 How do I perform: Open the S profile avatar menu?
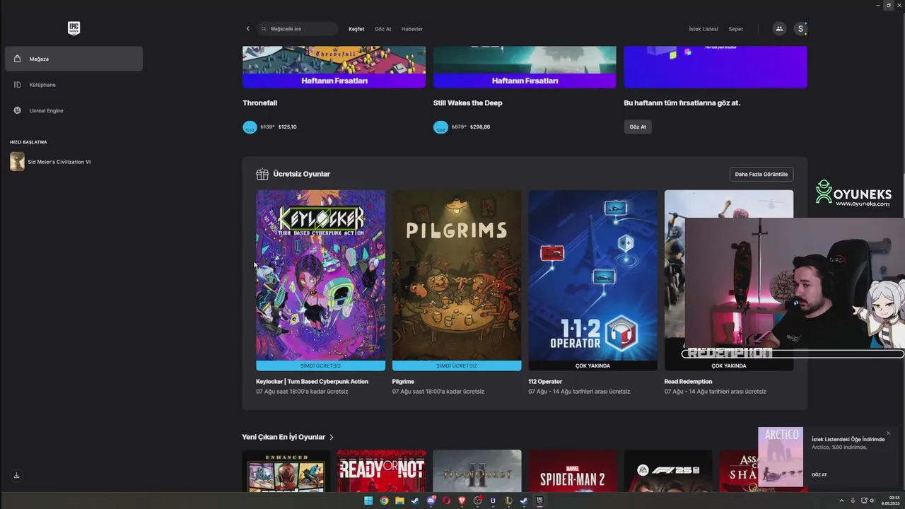coord(800,29)
